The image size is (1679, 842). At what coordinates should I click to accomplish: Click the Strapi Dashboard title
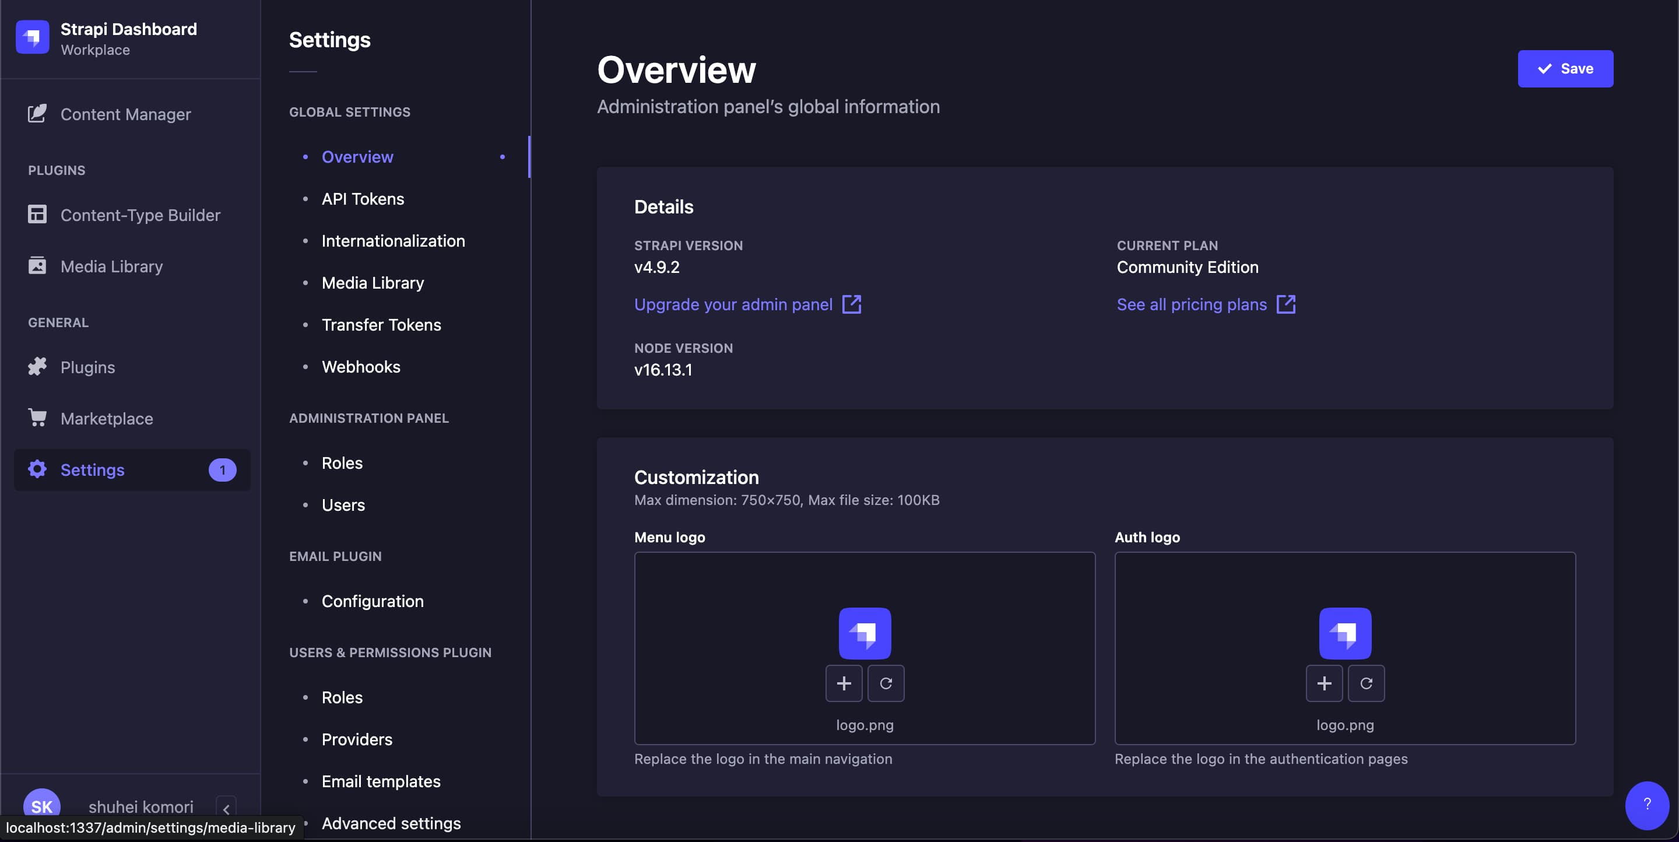[128, 29]
